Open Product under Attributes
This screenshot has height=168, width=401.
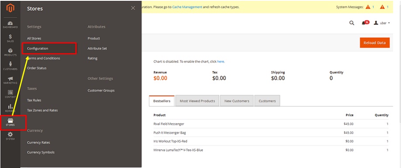tap(93, 38)
